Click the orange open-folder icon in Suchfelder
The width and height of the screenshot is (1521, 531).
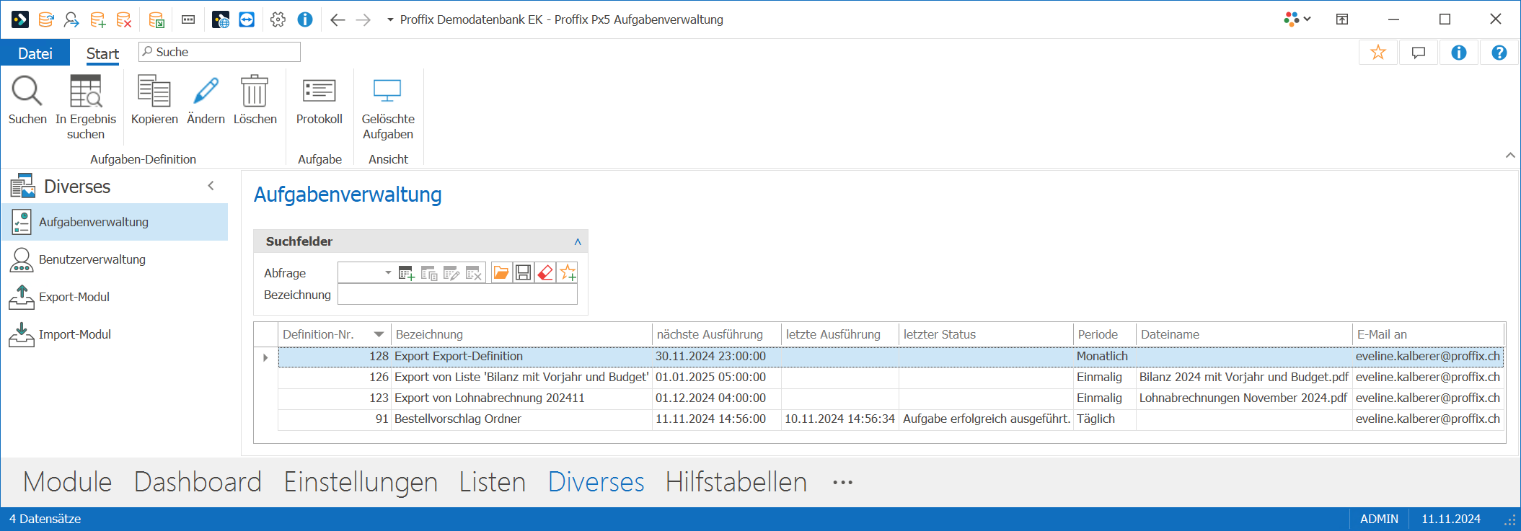501,273
